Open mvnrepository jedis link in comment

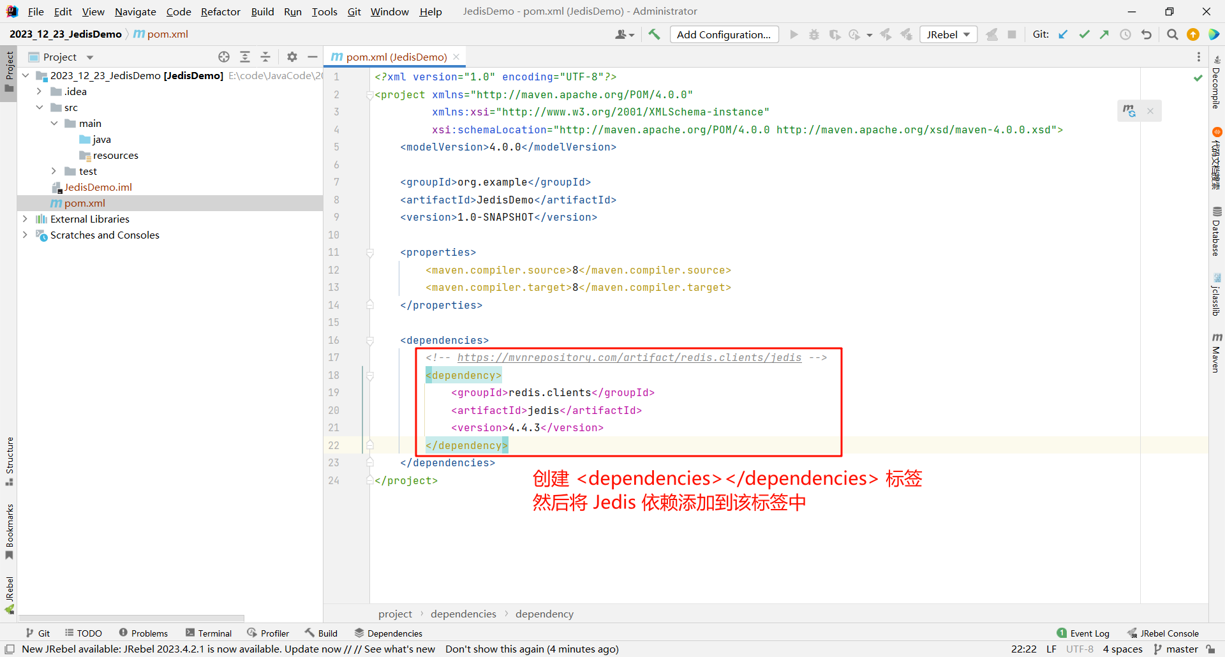pyautogui.click(x=629, y=357)
